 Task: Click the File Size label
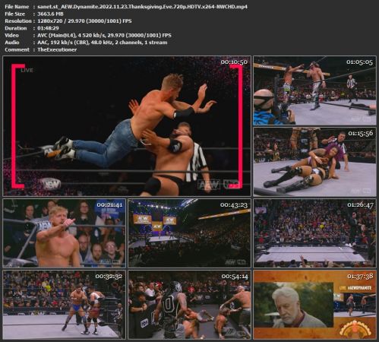pyautogui.click(x=14, y=14)
